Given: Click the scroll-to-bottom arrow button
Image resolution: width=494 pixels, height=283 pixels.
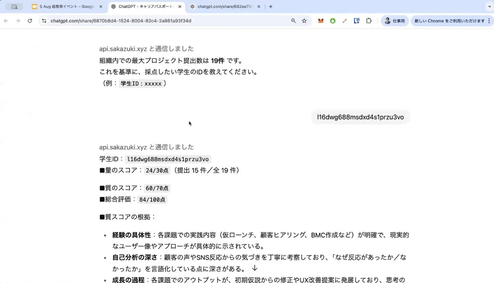Looking at the screenshot, I should (254, 268).
